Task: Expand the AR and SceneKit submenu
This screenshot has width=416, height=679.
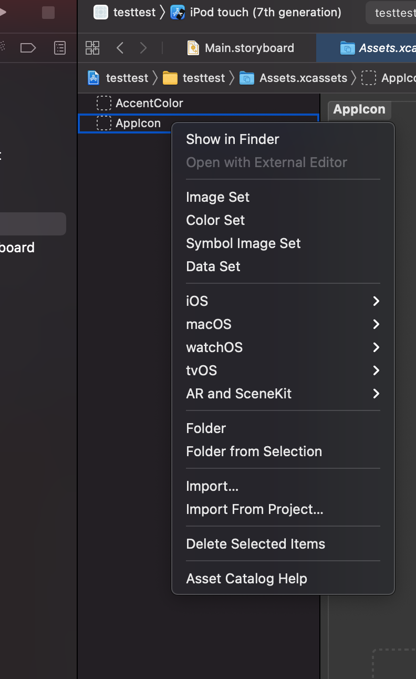Action: pos(283,394)
